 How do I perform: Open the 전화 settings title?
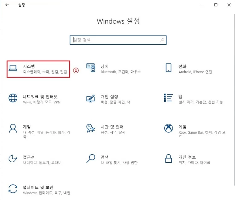[183, 66]
